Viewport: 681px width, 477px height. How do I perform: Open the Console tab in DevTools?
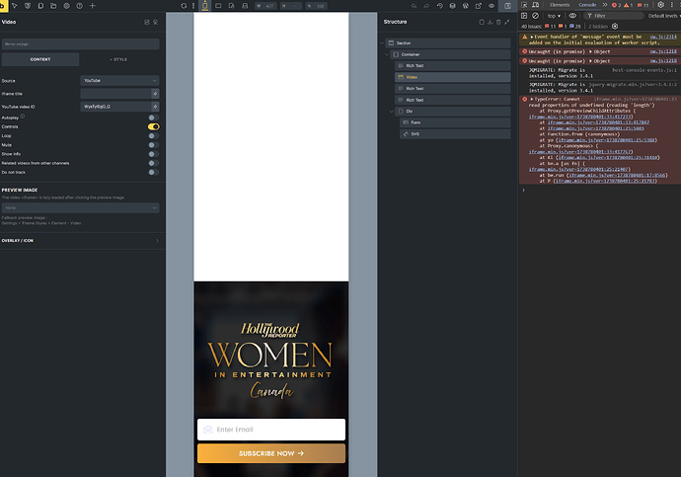(x=587, y=5)
